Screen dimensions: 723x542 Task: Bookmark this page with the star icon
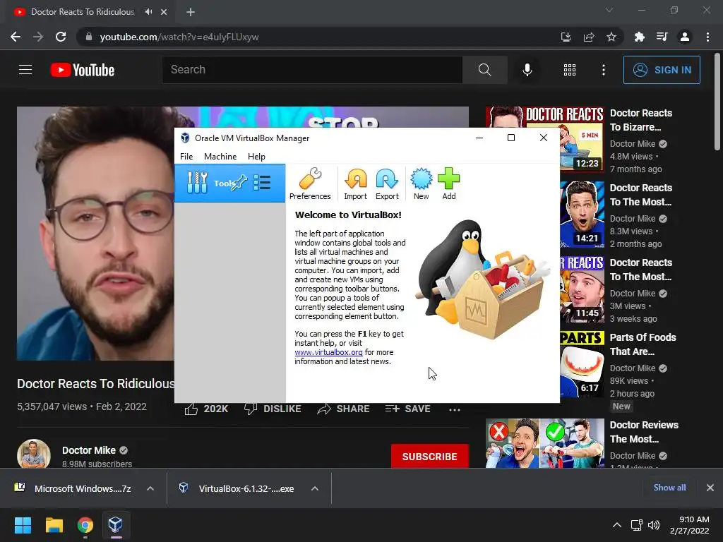(x=611, y=37)
